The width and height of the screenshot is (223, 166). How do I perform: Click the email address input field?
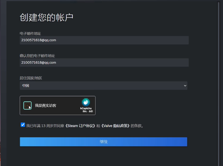(104, 40)
